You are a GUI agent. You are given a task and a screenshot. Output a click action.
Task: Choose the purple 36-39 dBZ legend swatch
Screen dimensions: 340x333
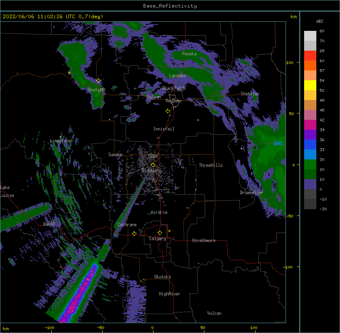pyautogui.click(x=310, y=135)
